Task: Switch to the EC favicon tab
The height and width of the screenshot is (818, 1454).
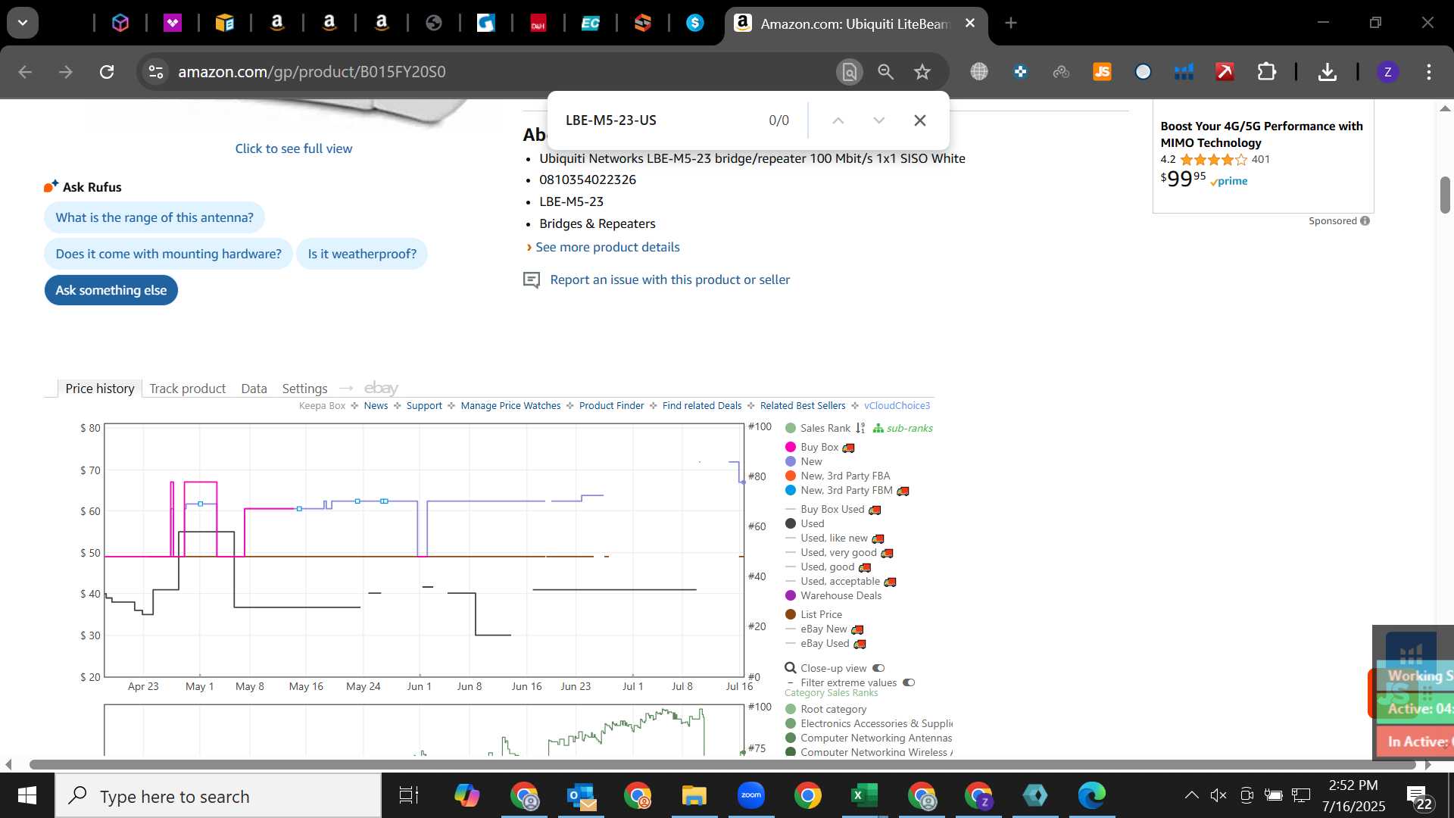Action: click(x=591, y=23)
